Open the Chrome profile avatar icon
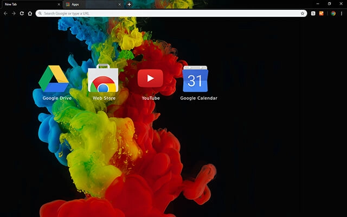Viewport: 347px width, 217px height. [333, 14]
